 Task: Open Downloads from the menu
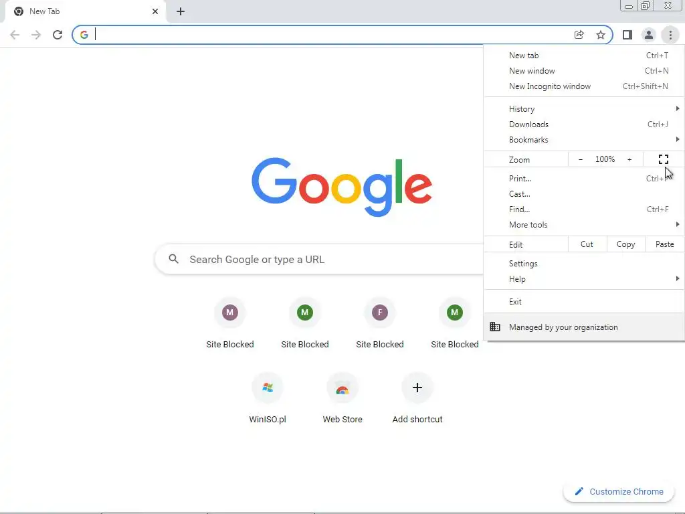coord(584,124)
